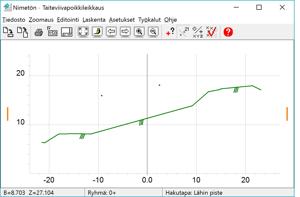
Task: Open help with red question mark icon
Action: pyautogui.click(x=228, y=32)
